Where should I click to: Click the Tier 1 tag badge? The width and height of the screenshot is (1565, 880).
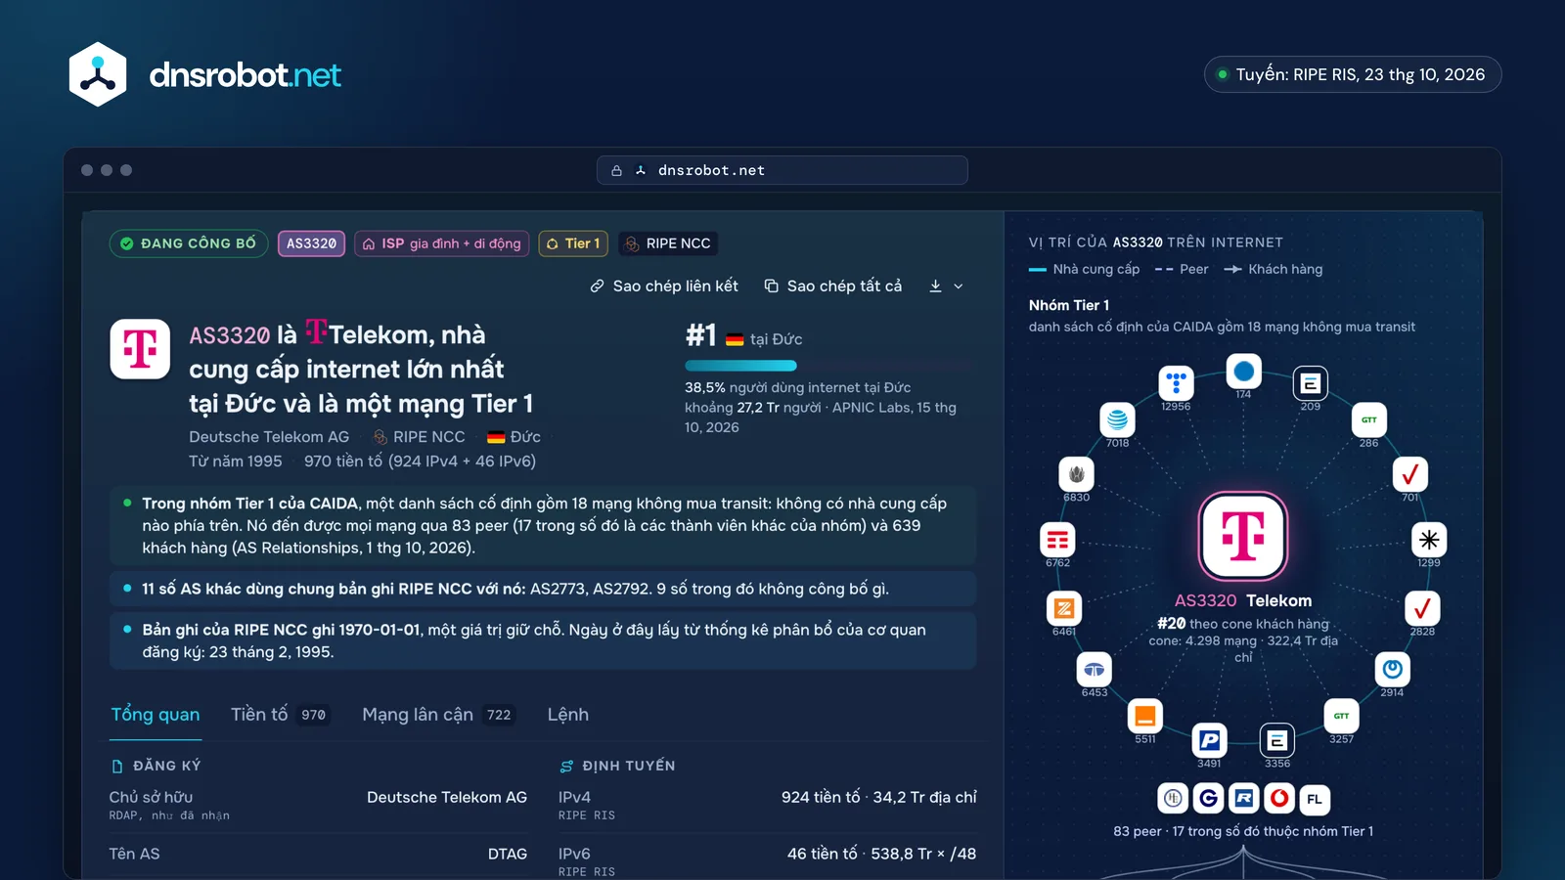pos(573,243)
